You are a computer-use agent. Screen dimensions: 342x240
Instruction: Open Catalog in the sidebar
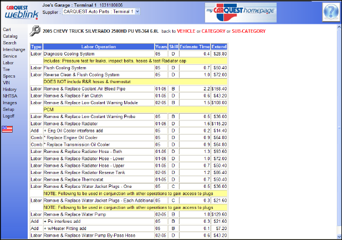10,36
